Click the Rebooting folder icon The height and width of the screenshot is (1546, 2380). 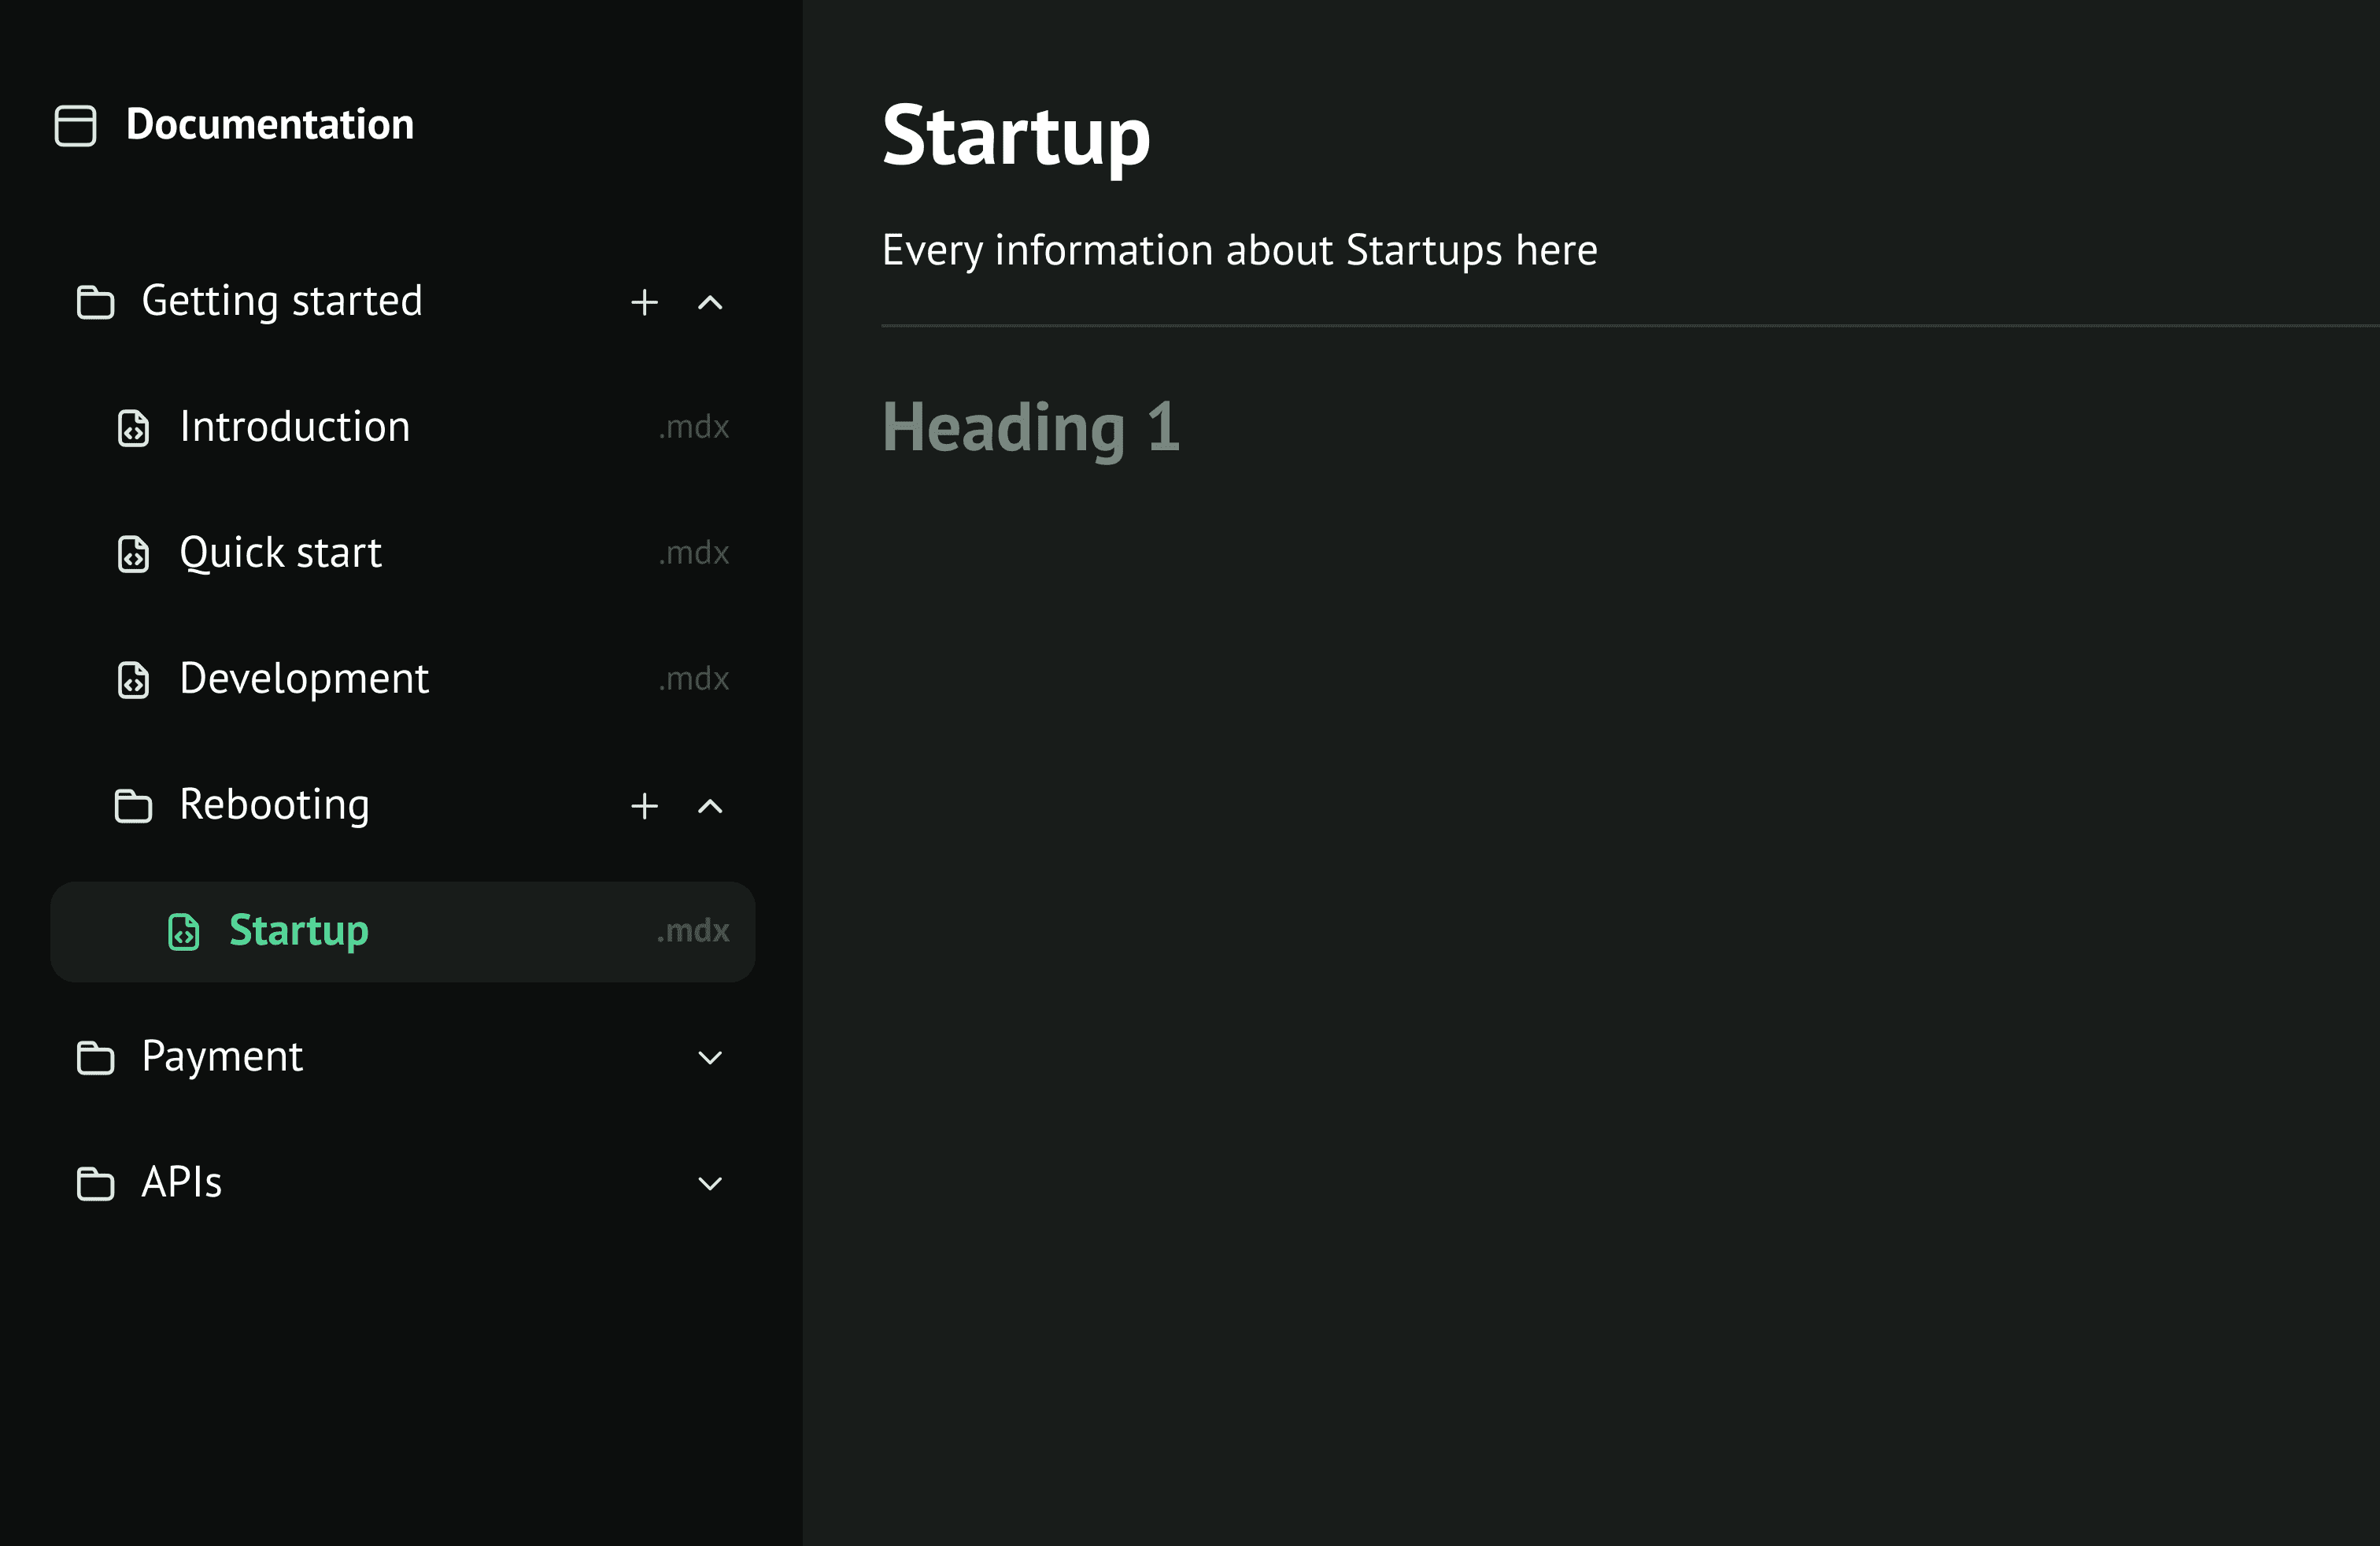[133, 806]
